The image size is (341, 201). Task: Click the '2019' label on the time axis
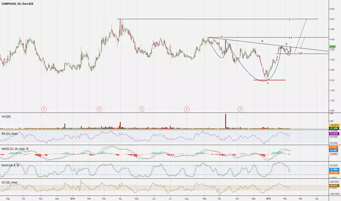(x=268, y=198)
